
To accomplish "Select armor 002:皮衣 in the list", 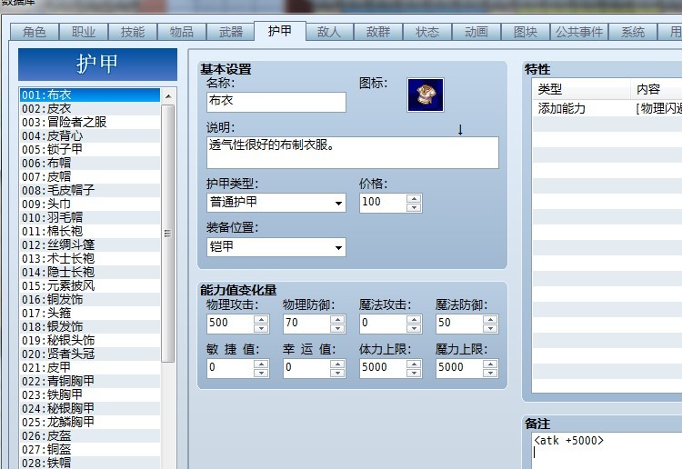I will (x=90, y=108).
